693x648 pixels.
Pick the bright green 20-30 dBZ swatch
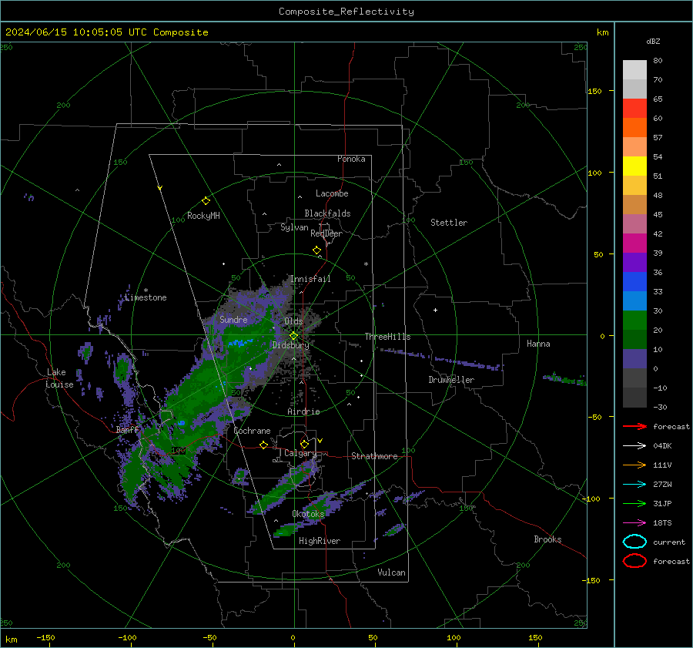click(x=634, y=321)
